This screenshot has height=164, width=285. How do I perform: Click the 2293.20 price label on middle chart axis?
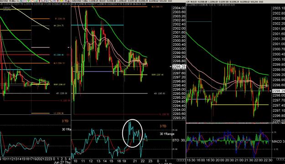tap(179, 118)
